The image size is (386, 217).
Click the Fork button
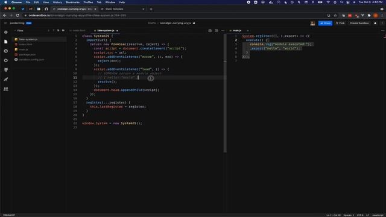(340, 23)
